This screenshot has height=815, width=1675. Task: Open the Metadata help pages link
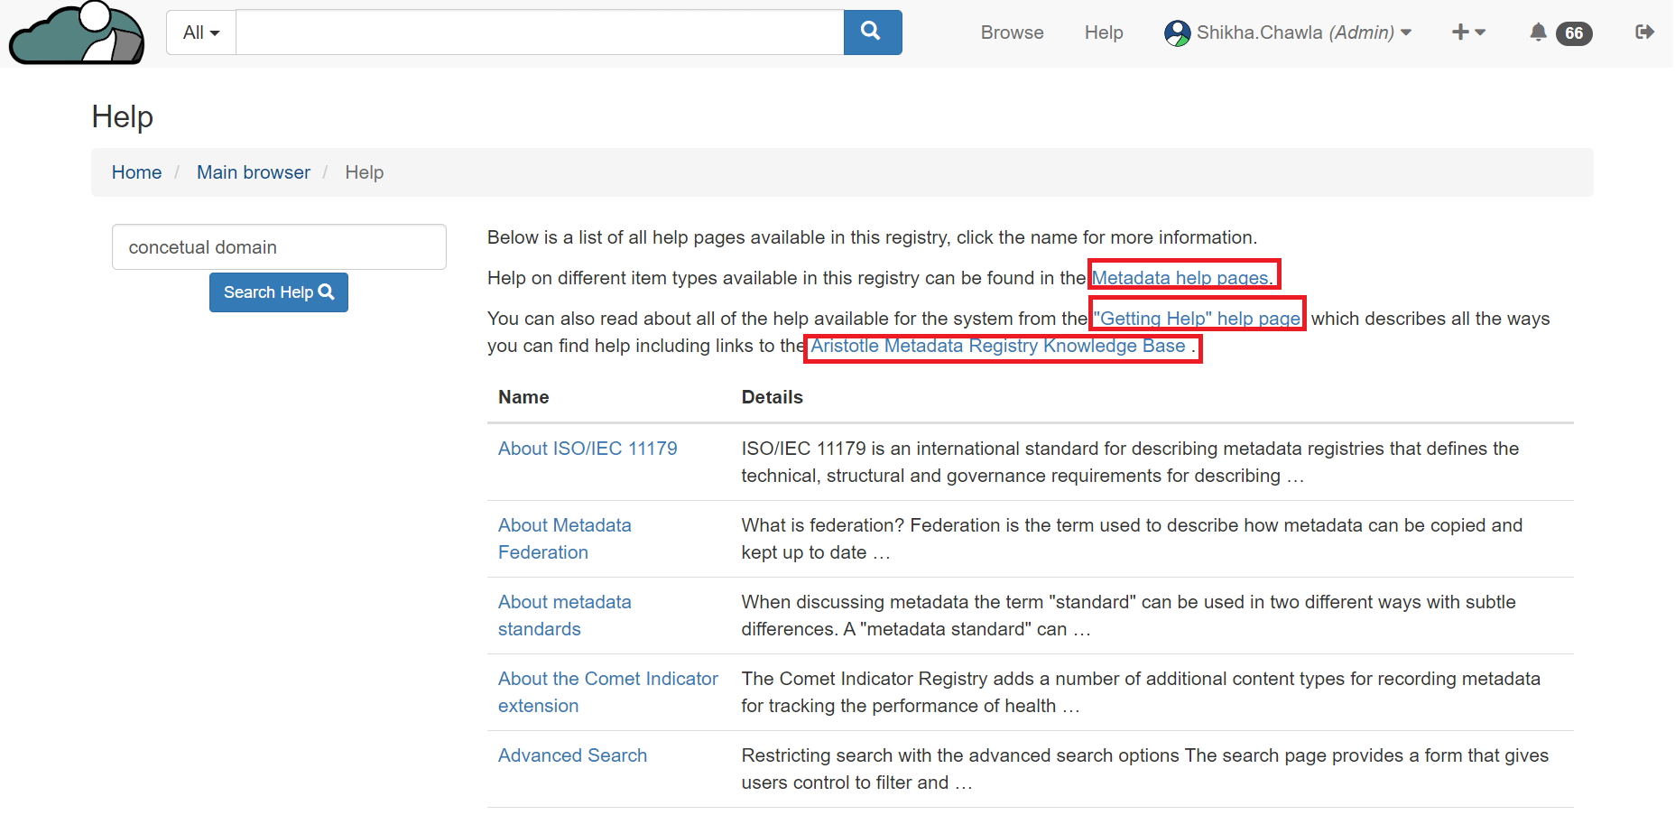[1181, 278]
